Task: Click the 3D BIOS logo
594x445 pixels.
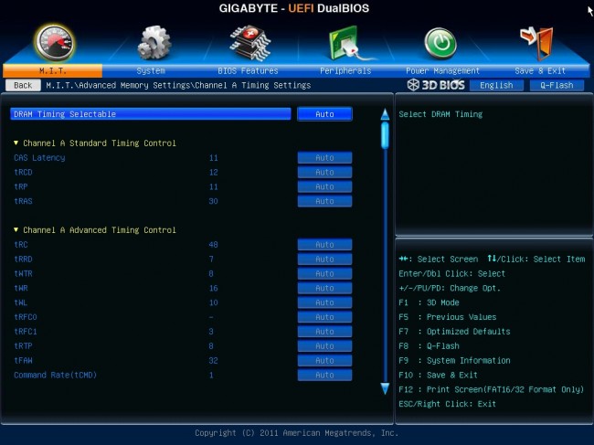Action: (436, 85)
